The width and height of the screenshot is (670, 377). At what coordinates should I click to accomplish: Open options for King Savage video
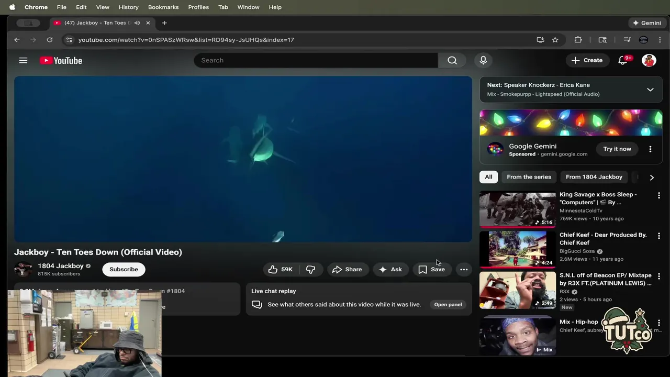point(659,195)
